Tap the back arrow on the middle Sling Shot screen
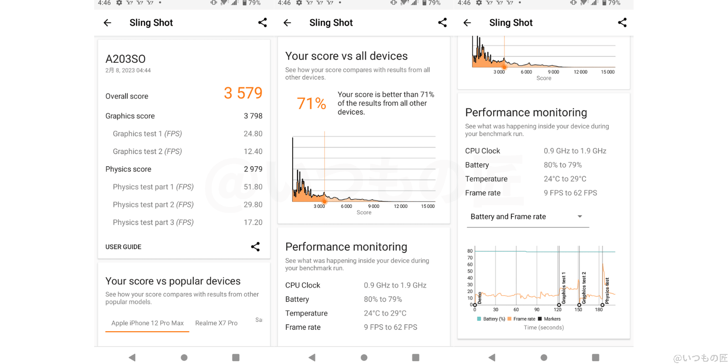728x364 pixels. click(287, 22)
